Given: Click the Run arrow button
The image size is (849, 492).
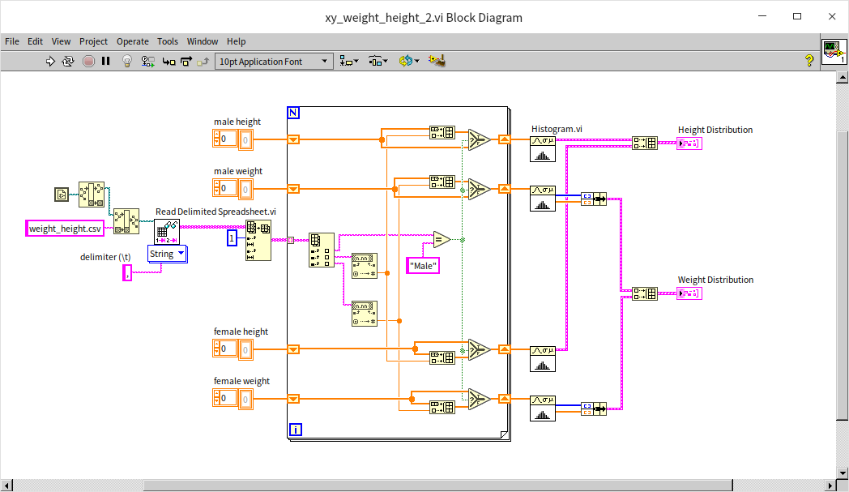Looking at the screenshot, I should click(50, 61).
